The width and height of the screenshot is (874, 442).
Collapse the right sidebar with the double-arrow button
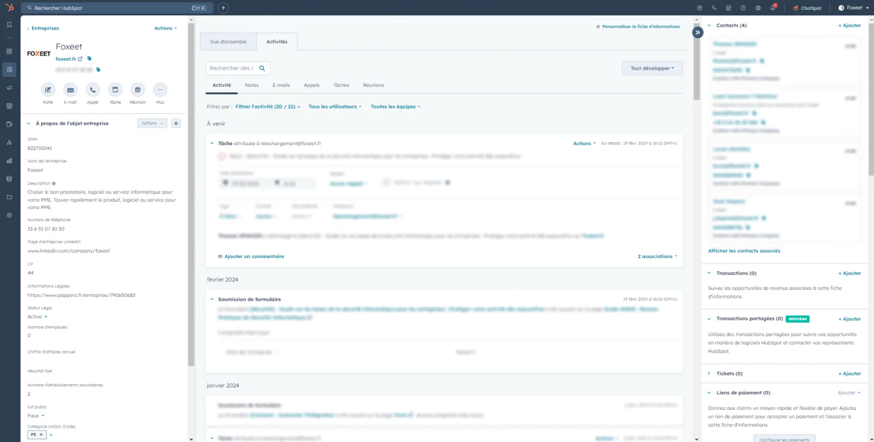coord(698,32)
